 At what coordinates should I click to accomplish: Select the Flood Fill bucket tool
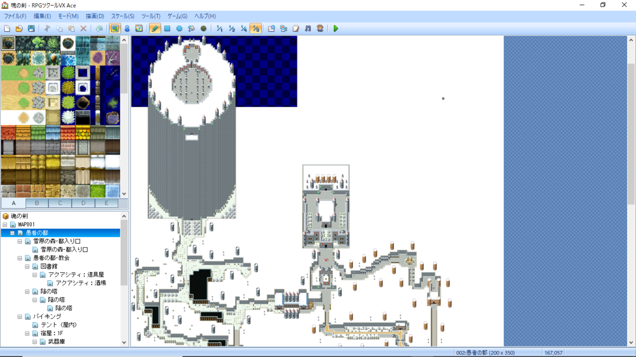pyautogui.click(x=191, y=29)
